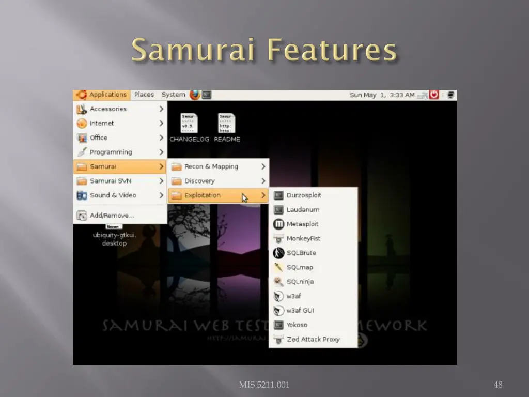Image resolution: width=529 pixels, height=397 pixels.
Task: Launch SQLmap
Action: pyautogui.click(x=313, y=267)
